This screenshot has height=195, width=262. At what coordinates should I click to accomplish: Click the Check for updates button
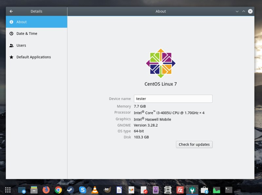click(194, 145)
